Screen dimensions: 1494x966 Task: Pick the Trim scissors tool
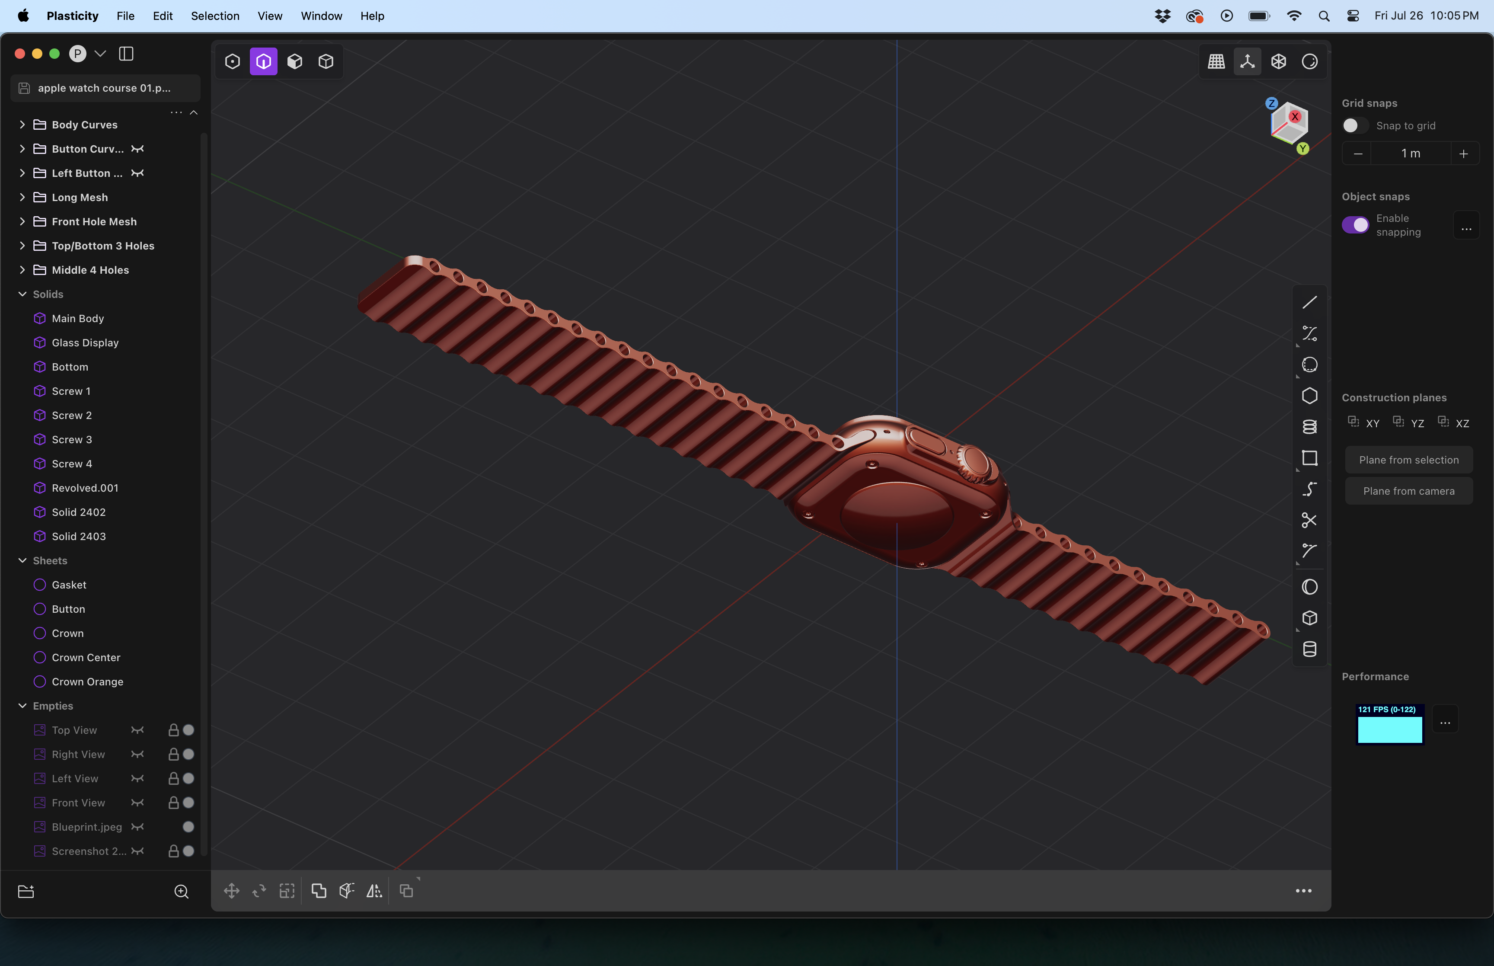pos(1310,520)
